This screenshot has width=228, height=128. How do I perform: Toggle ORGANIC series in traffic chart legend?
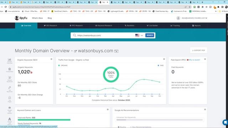[63, 65]
